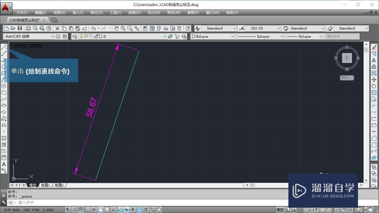The height and width of the screenshot is (213, 379).
Task: Click the Zoom Previous icon
Action: [x=136, y=28]
